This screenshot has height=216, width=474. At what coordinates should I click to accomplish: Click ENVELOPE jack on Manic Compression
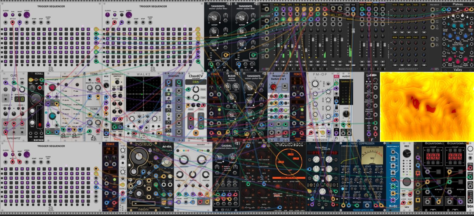click(x=368, y=205)
